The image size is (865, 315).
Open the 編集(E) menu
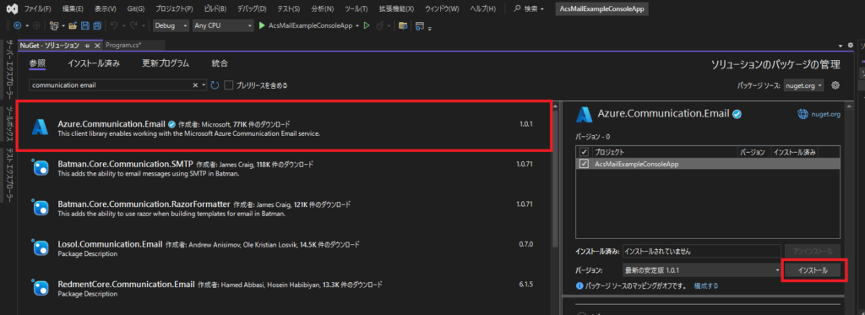click(x=73, y=9)
